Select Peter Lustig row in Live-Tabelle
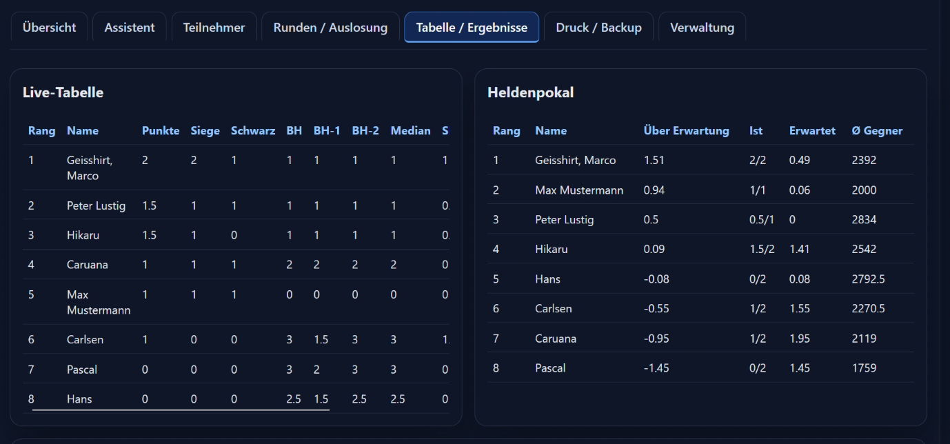 click(236, 205)
